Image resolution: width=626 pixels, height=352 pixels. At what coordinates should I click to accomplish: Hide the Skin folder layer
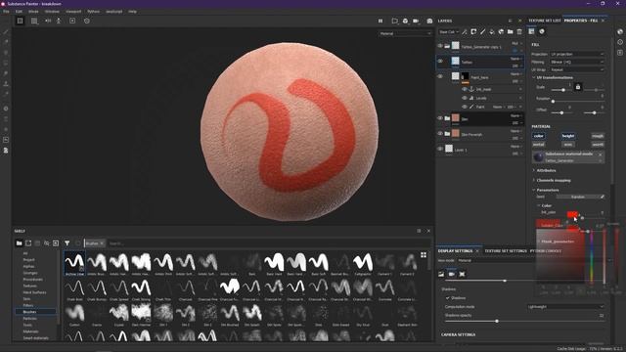click(x=440, y=118)
